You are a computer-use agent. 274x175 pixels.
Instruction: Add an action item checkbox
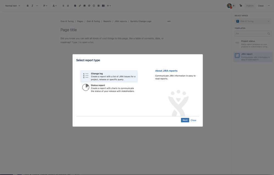(x=75, y=6)
